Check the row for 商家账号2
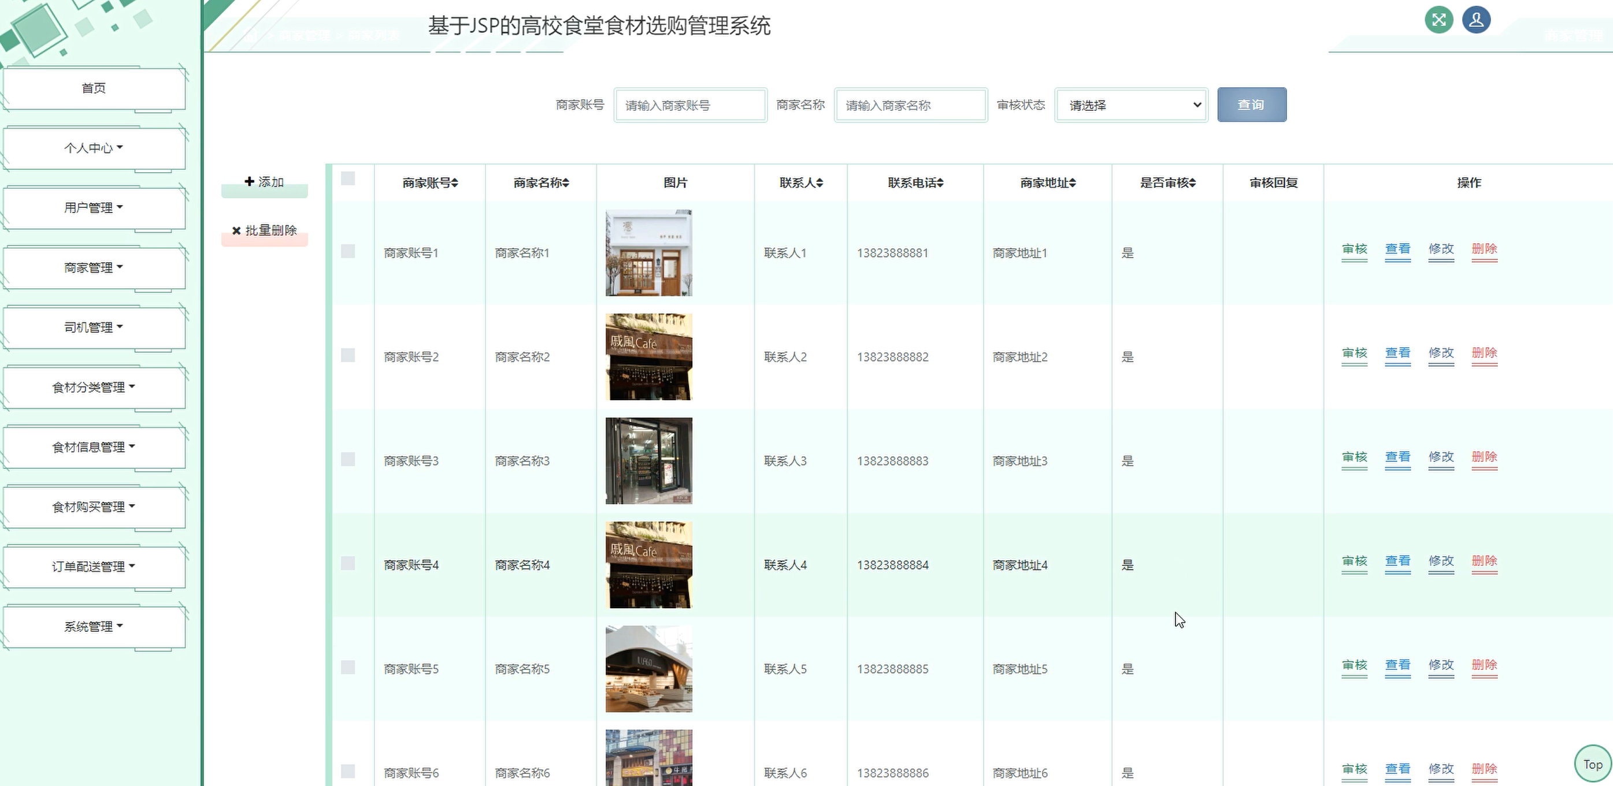Image resolution: width=1613 pixels, height=786 pixels. coord(348,355)
